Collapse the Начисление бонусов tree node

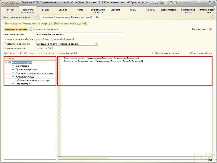[6, 62]
